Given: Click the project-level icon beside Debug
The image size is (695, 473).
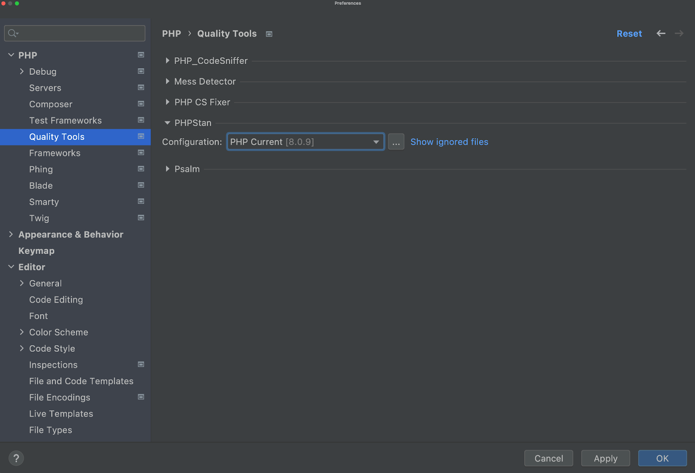Looking at the screenshot, I should [141, 71].
